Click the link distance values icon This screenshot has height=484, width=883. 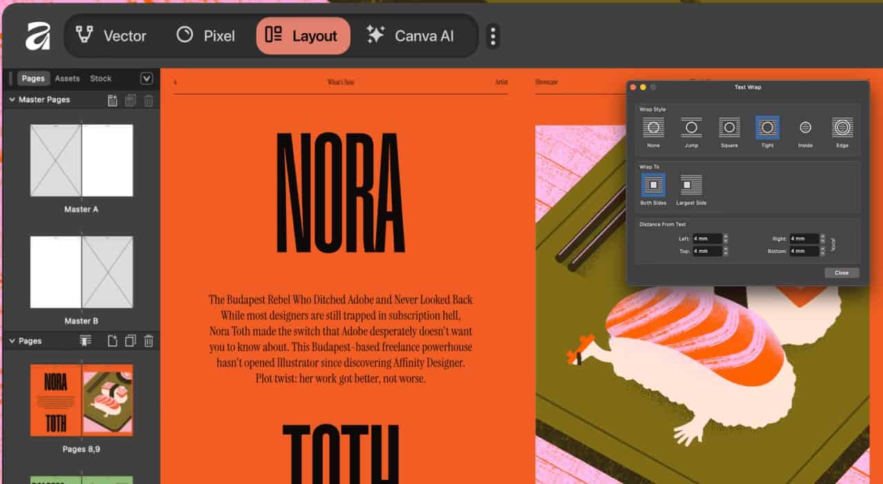[833, 245]
